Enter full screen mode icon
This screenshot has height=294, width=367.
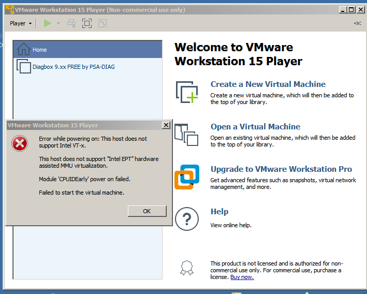[x=87, y=23]
